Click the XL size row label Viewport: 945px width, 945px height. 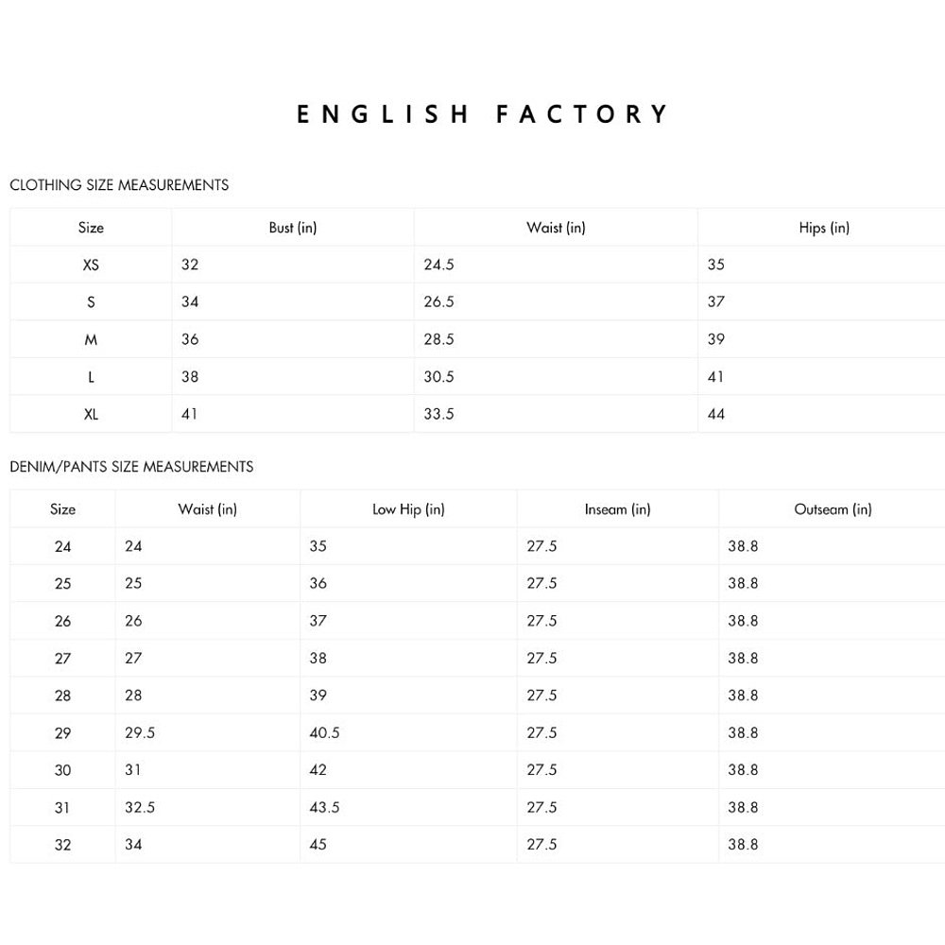pyautogui.click(x=91, y=414)
